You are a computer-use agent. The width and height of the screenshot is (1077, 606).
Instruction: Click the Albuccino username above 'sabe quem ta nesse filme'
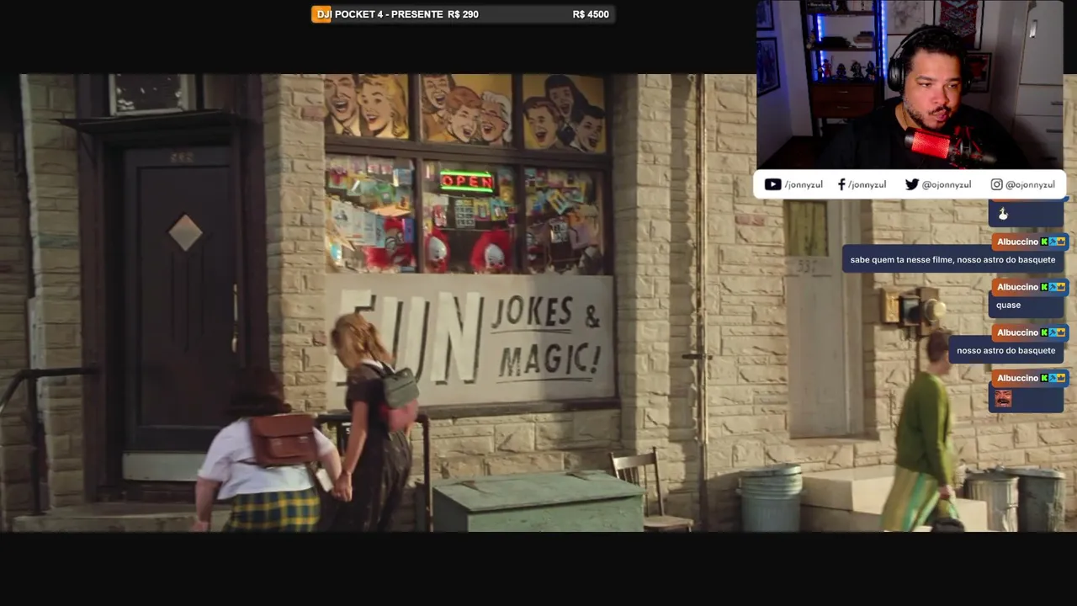[1018, 242]
